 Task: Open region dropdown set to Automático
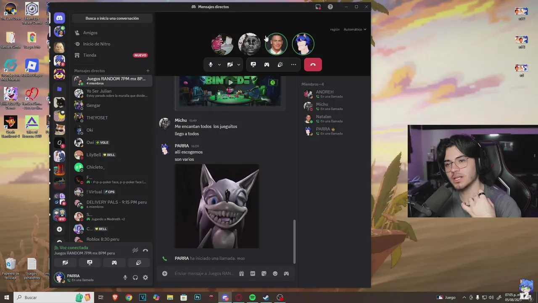(355, 29)
